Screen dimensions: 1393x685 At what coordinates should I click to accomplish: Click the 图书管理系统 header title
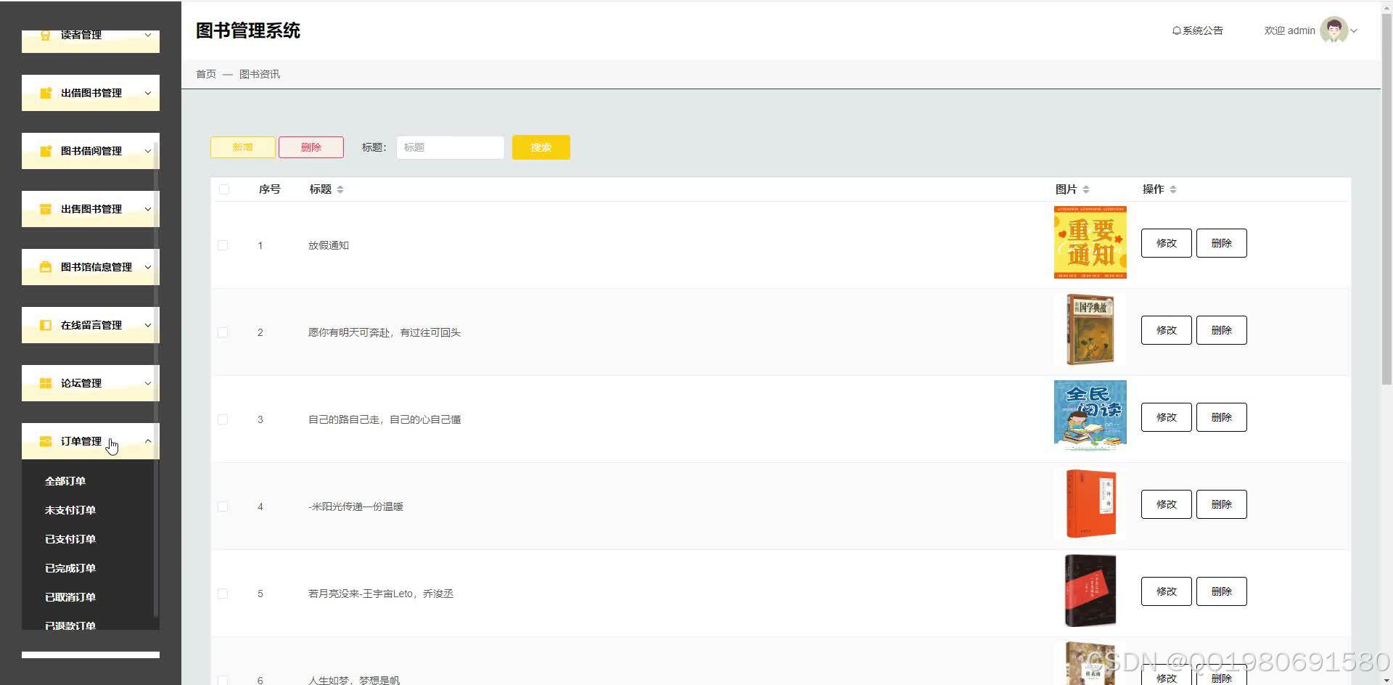tap(248, 30)
